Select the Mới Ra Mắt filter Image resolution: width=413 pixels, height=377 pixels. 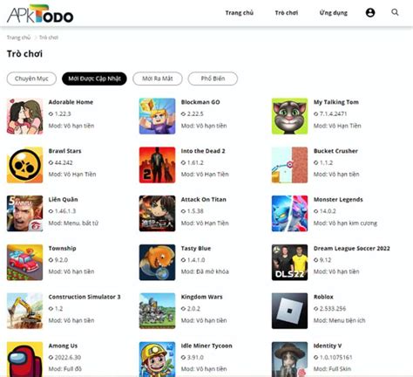pyautogui.click(x=158, y=79)
